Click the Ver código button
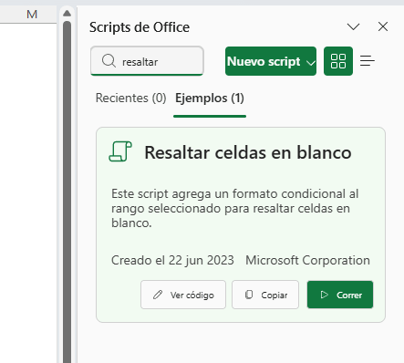 [x=183, y=295]
